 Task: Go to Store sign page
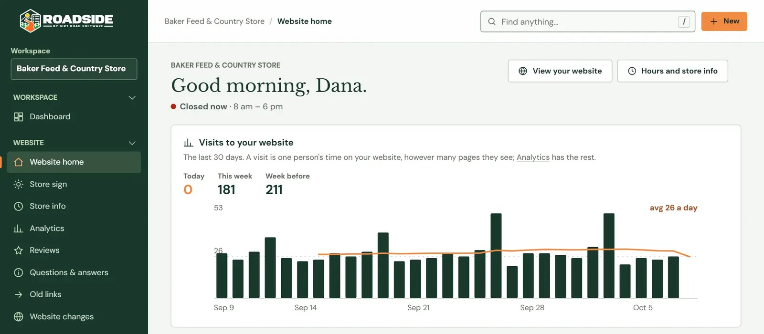[74, 184]
